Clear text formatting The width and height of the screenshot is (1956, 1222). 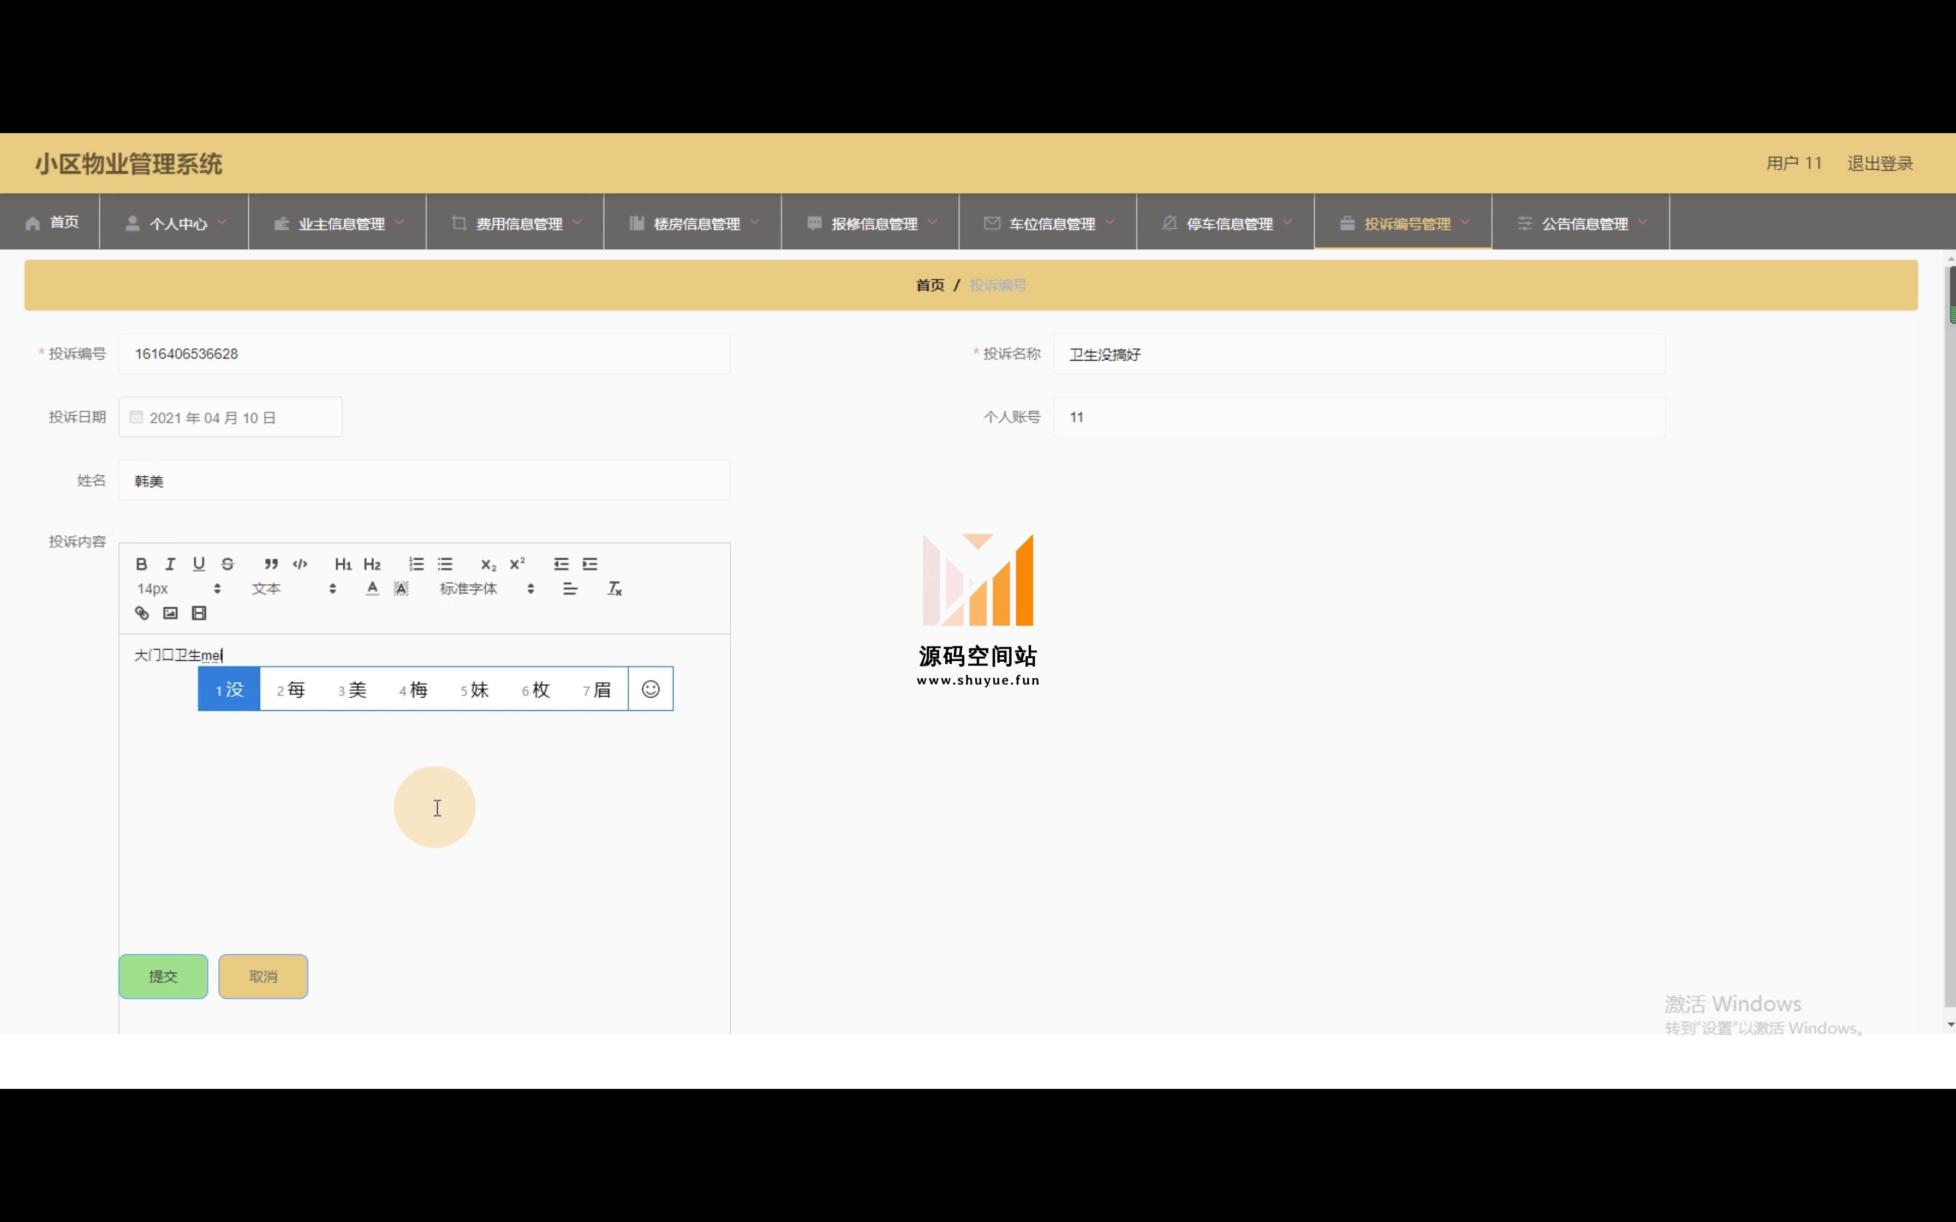coord(615,589)
